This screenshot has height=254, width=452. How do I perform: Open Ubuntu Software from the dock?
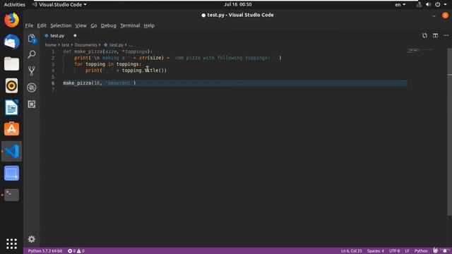pyautogui.click(x=11, y=128)
